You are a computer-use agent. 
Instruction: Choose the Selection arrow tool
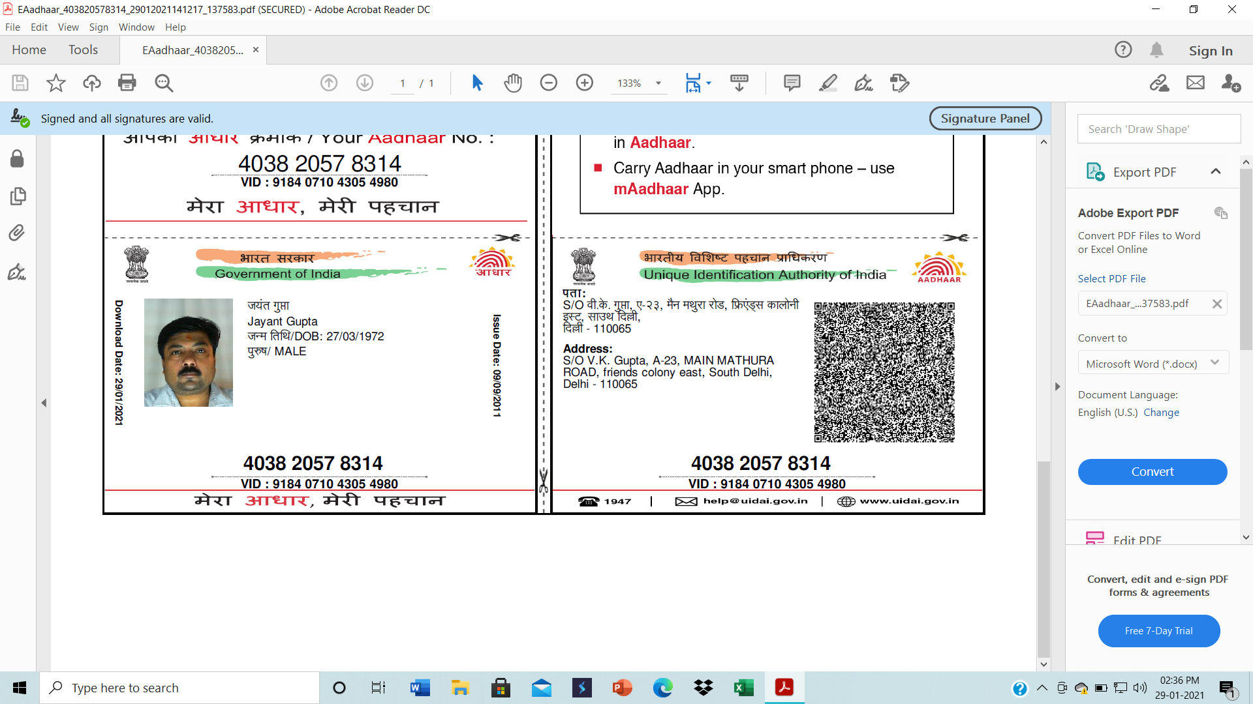(477, 83)
